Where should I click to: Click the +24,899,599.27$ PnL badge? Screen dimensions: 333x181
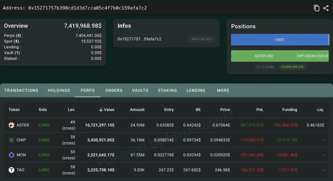(292, 67)
